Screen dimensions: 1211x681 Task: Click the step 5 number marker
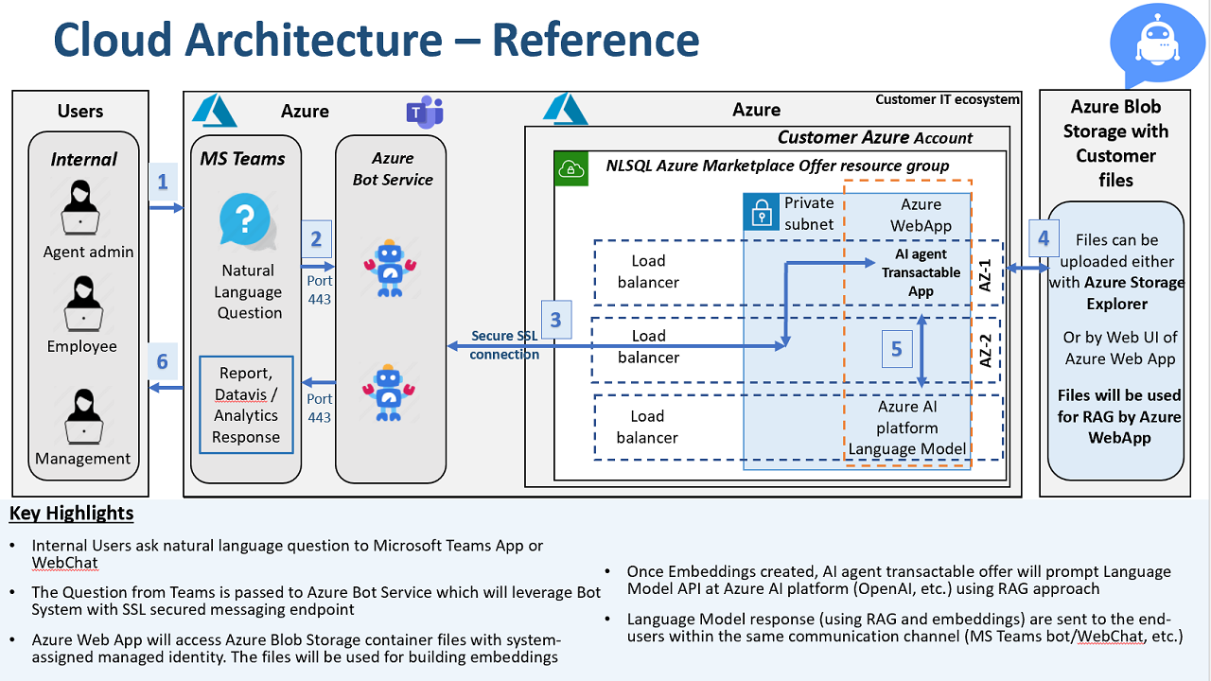(897, 349)
